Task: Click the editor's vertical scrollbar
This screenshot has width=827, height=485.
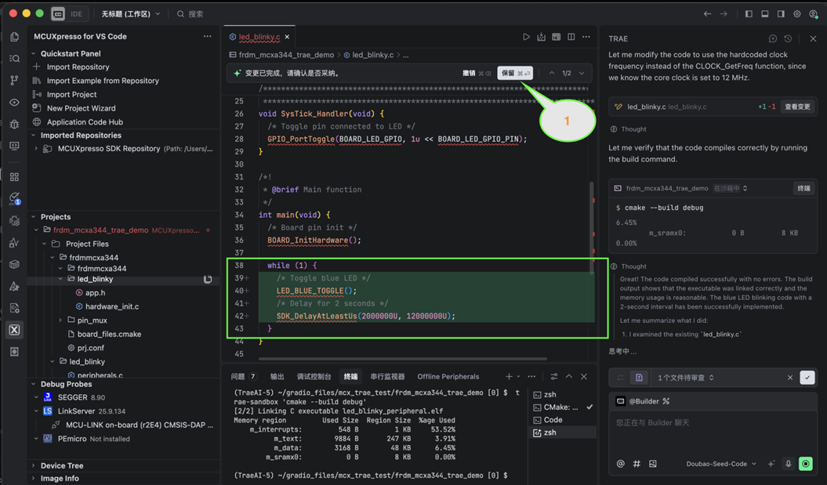Action: (x=592, y=226)
